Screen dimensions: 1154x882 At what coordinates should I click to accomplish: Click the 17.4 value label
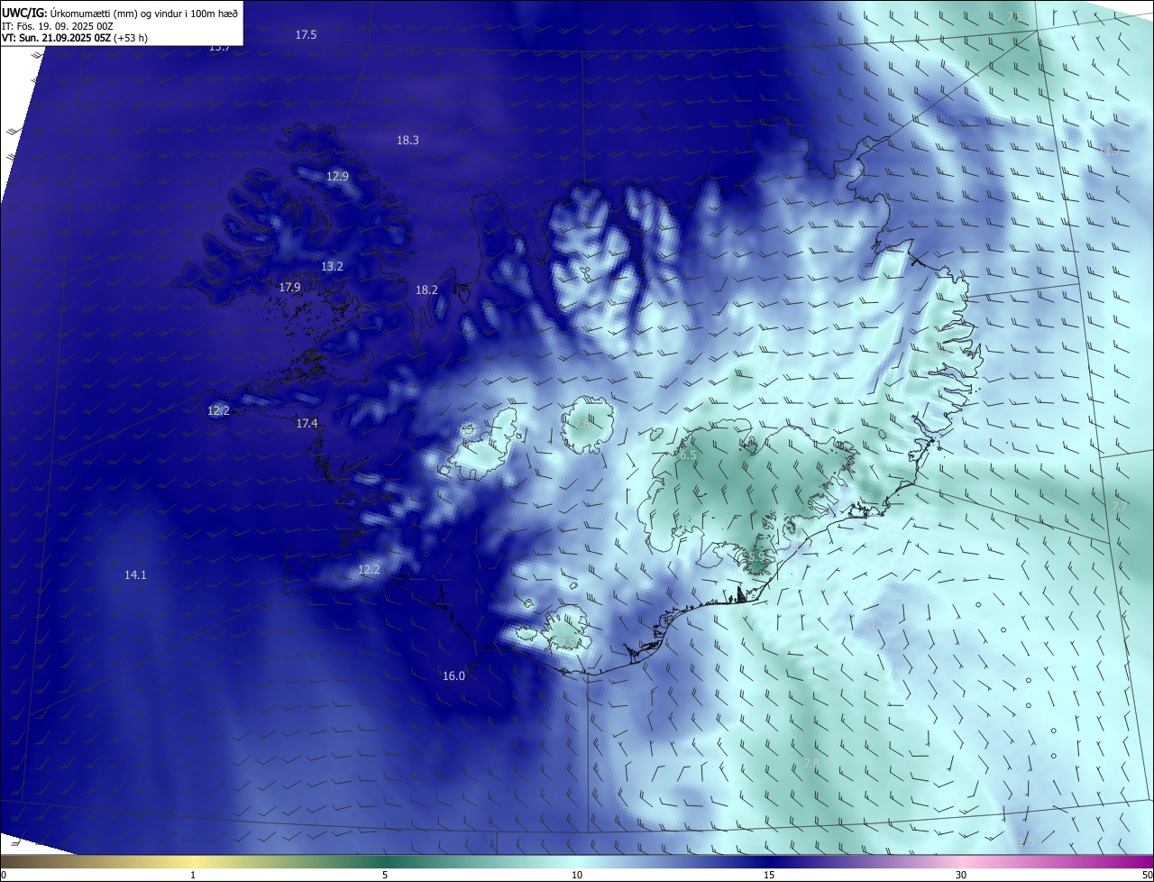click(307, 423)
